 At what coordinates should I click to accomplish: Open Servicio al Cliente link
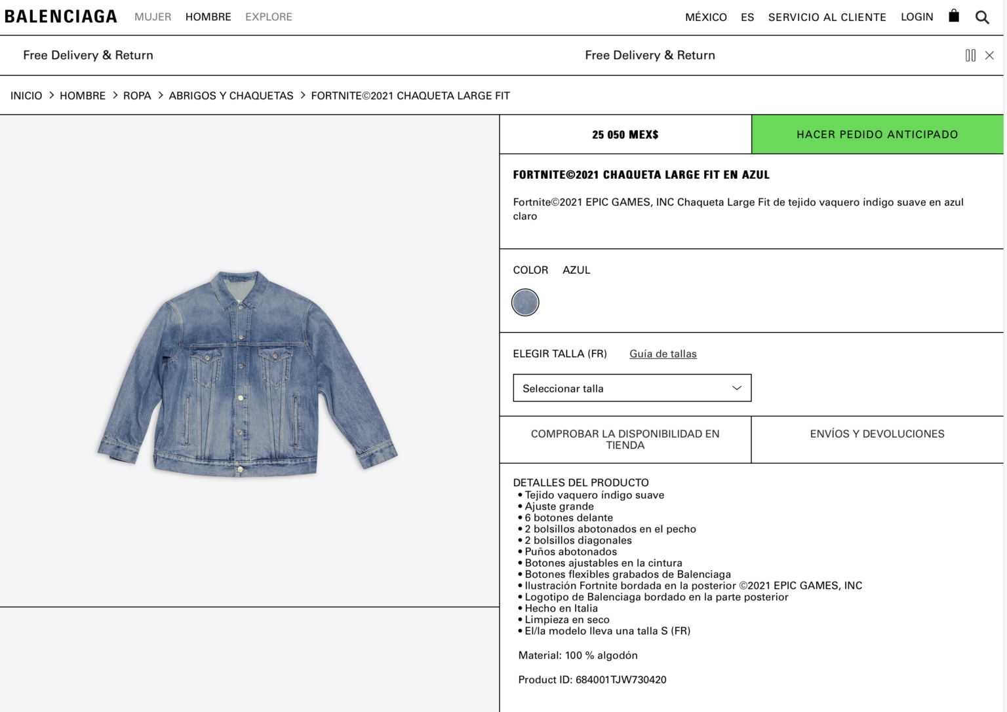coord(827,17)
